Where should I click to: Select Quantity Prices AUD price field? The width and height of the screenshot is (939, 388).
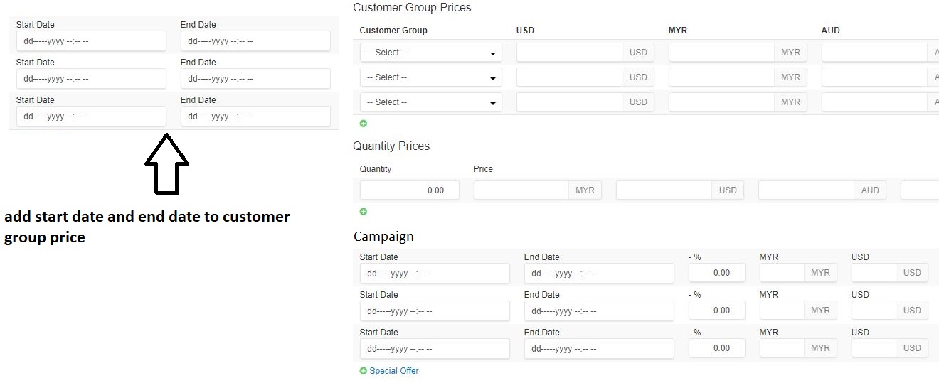tap(806, 190)
